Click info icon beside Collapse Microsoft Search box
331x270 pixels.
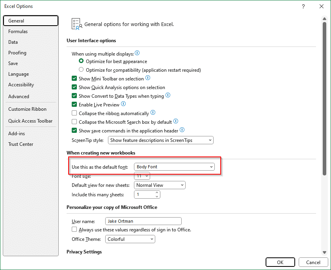tap(176, 121)
